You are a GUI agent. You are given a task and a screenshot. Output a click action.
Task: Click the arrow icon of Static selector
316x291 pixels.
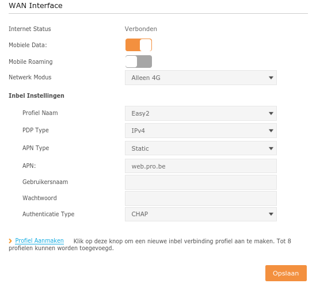[271, 148]
